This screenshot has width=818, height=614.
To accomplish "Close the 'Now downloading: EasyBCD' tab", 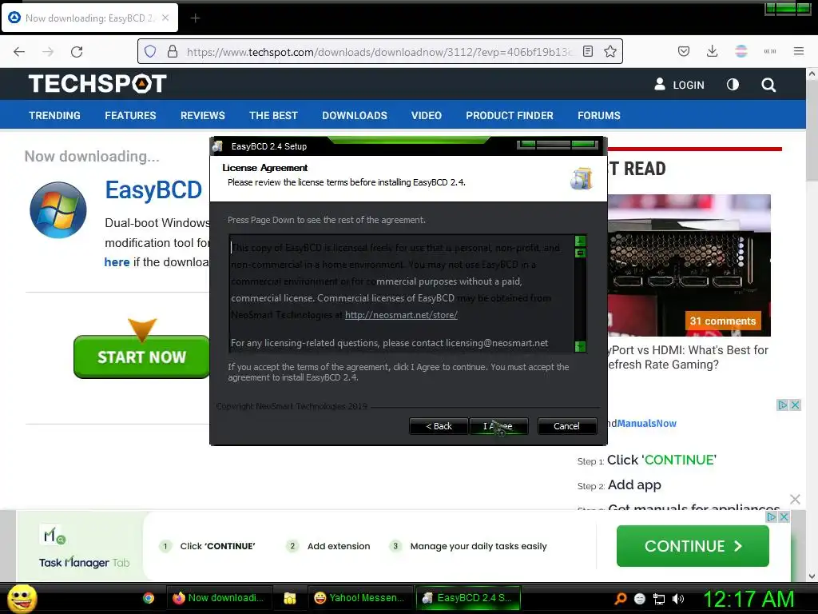I will click(165, 18).
